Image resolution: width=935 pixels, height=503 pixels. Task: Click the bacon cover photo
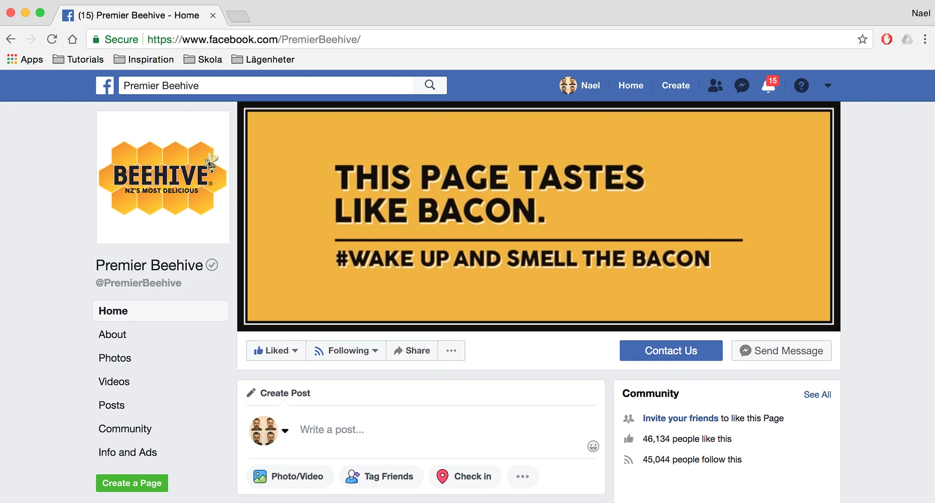(539, 216)
